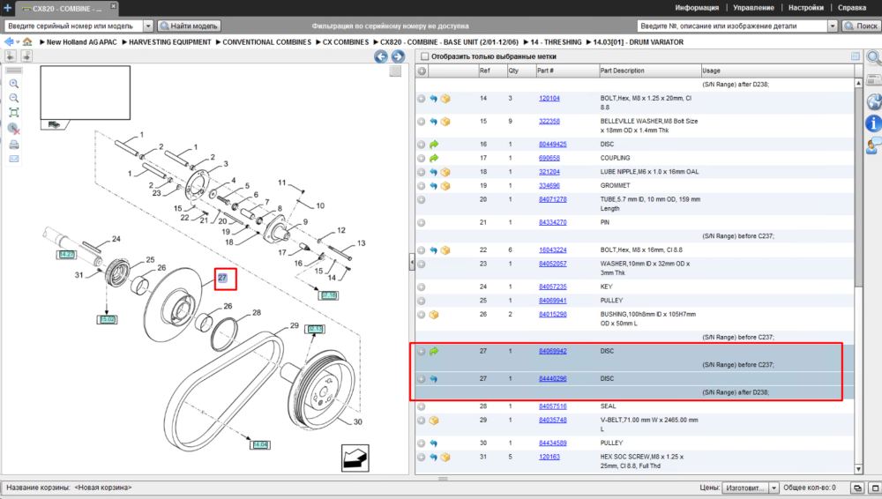The width and height of the screenshot is (882, 499).
Task: Click green arrow icon for part 80449425
Action: pos(434,145)
